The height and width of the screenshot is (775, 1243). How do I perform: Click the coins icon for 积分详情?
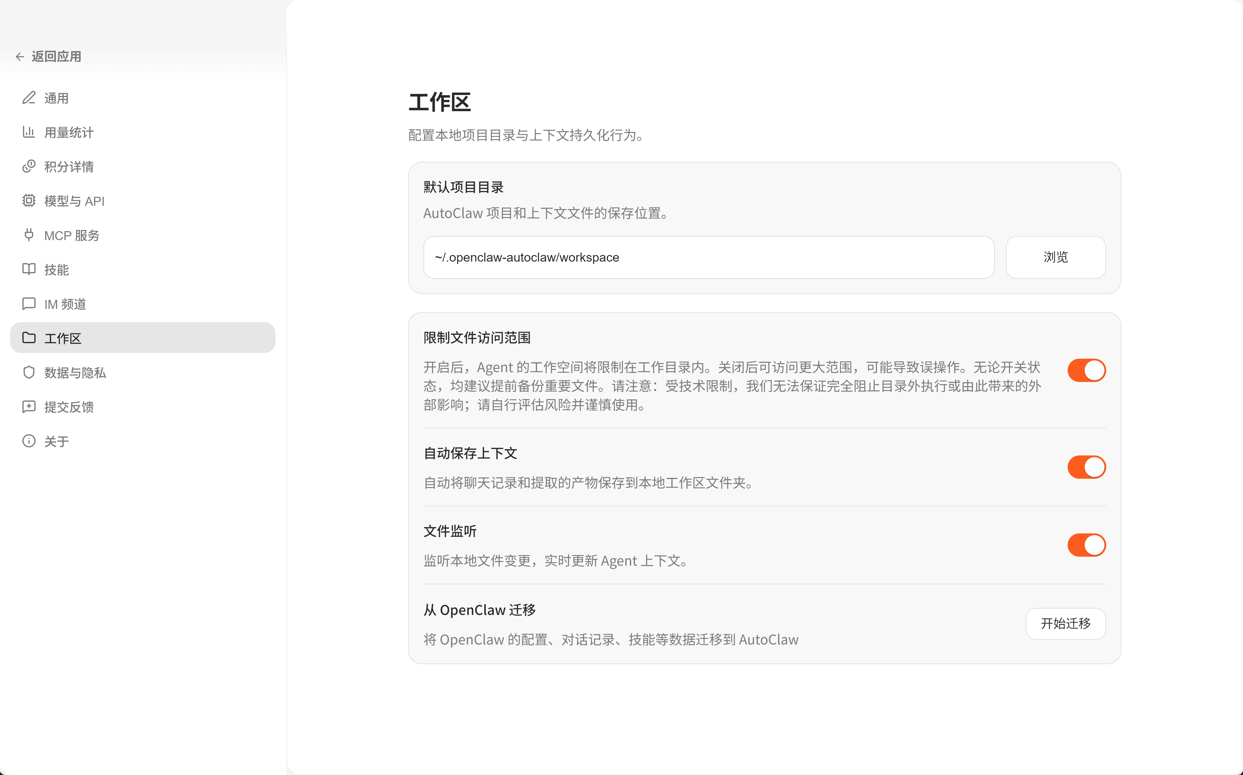tap(29, 166)
